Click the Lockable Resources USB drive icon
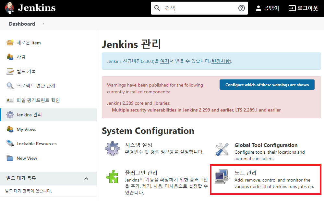This screenshot has width=324, height=201. tap(10, 143)
